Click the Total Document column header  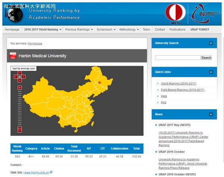(x=74, y=148)
